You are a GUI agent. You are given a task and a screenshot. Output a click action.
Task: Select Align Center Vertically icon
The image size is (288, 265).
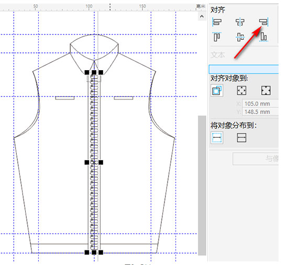click(x=240, y=37)
